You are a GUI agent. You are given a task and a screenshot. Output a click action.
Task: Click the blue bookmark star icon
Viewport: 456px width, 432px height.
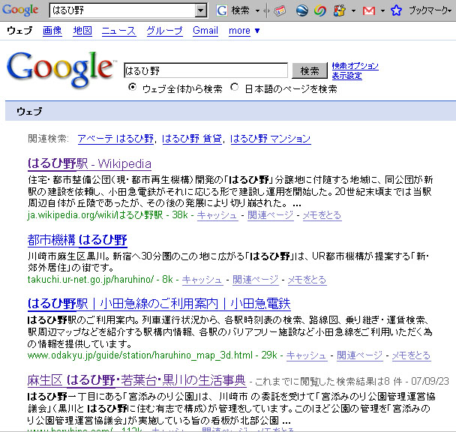pos(396,10)
